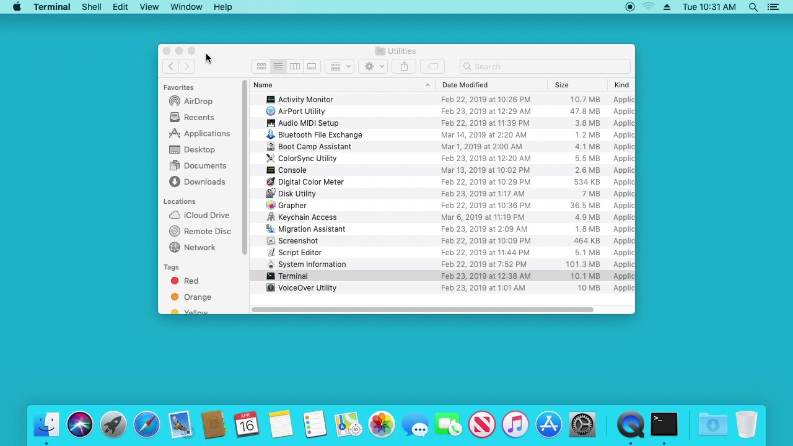Select the Audio MIDI Setup icon
The image size is (793, 446).
coord(271,123)
